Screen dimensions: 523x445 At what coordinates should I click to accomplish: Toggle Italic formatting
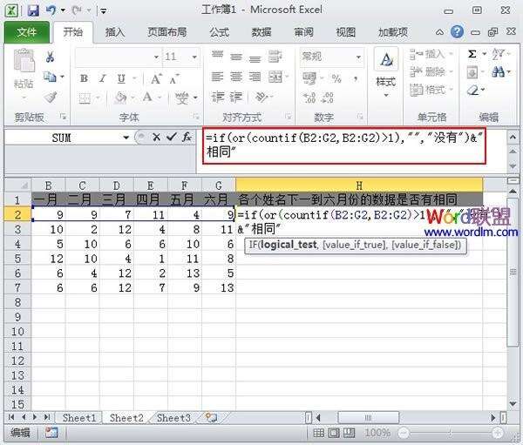103,78
